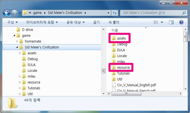Expand the 'homemate' folder in tree
Image resolution: width=190 pixels, height=113 pixels.
pyautogui.click(x=17, y=41)
